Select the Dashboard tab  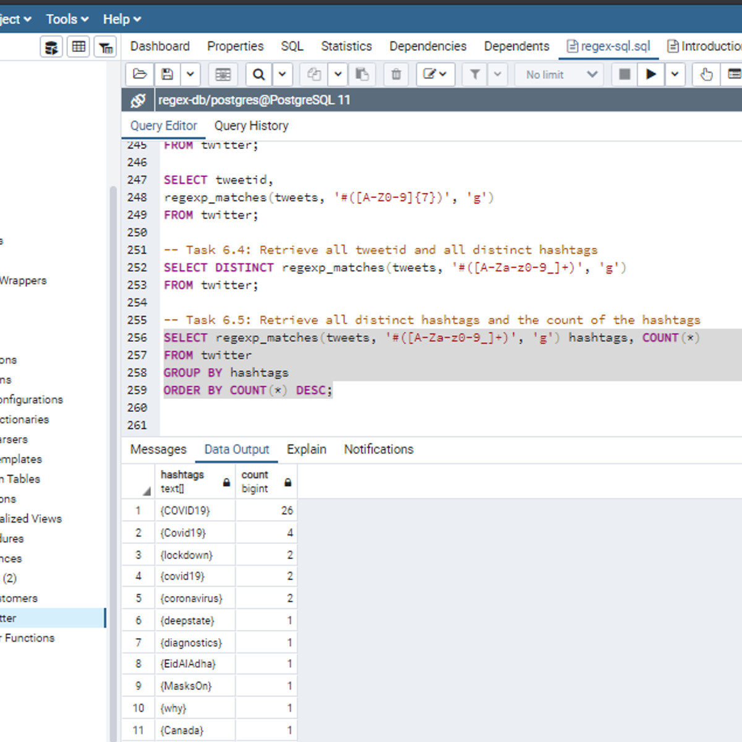160,46
